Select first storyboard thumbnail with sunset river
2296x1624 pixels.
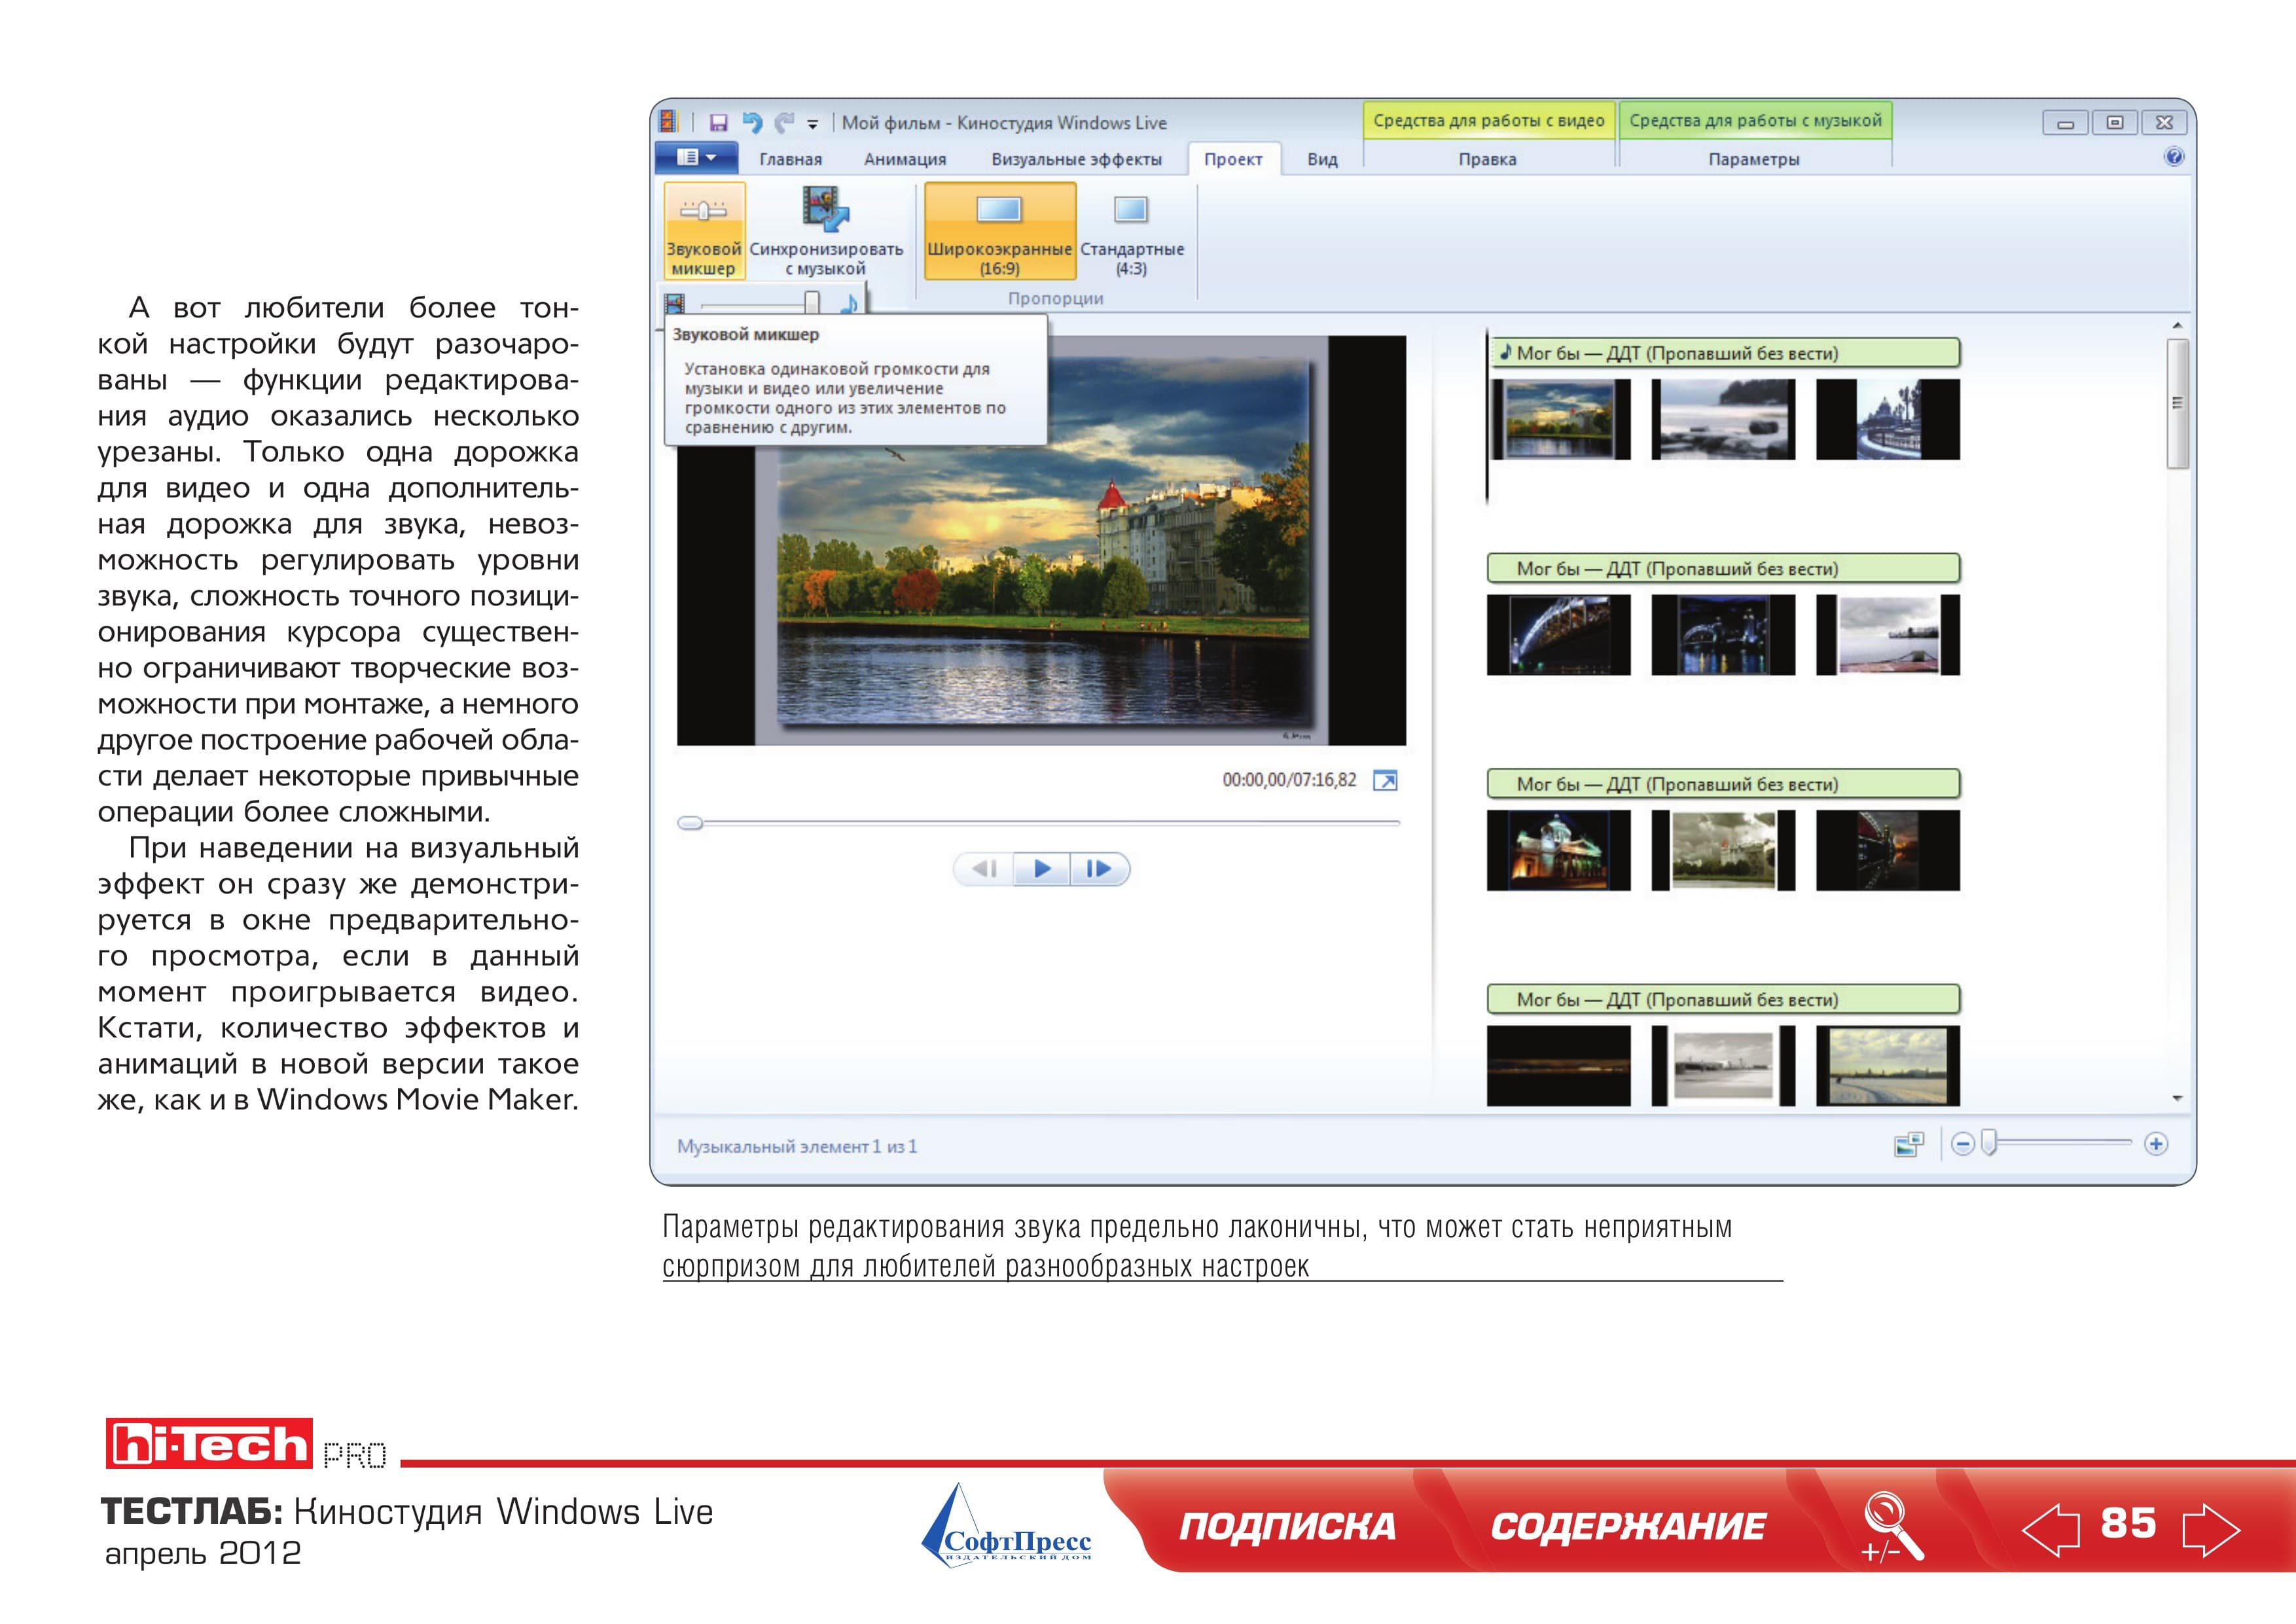point(1559,419)
